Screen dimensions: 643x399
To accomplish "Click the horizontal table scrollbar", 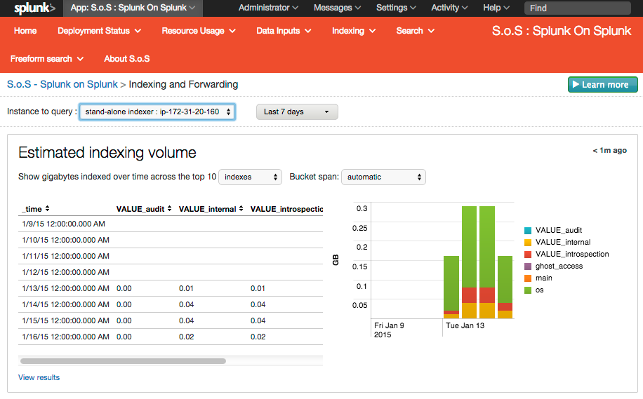I will point(123,361).
